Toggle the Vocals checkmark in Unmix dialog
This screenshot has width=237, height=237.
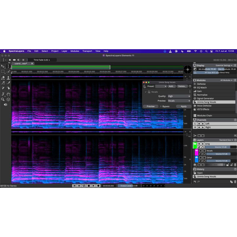(145, 92)
